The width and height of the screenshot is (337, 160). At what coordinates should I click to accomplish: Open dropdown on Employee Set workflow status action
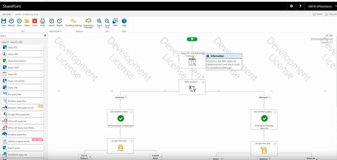pos(132,112)
